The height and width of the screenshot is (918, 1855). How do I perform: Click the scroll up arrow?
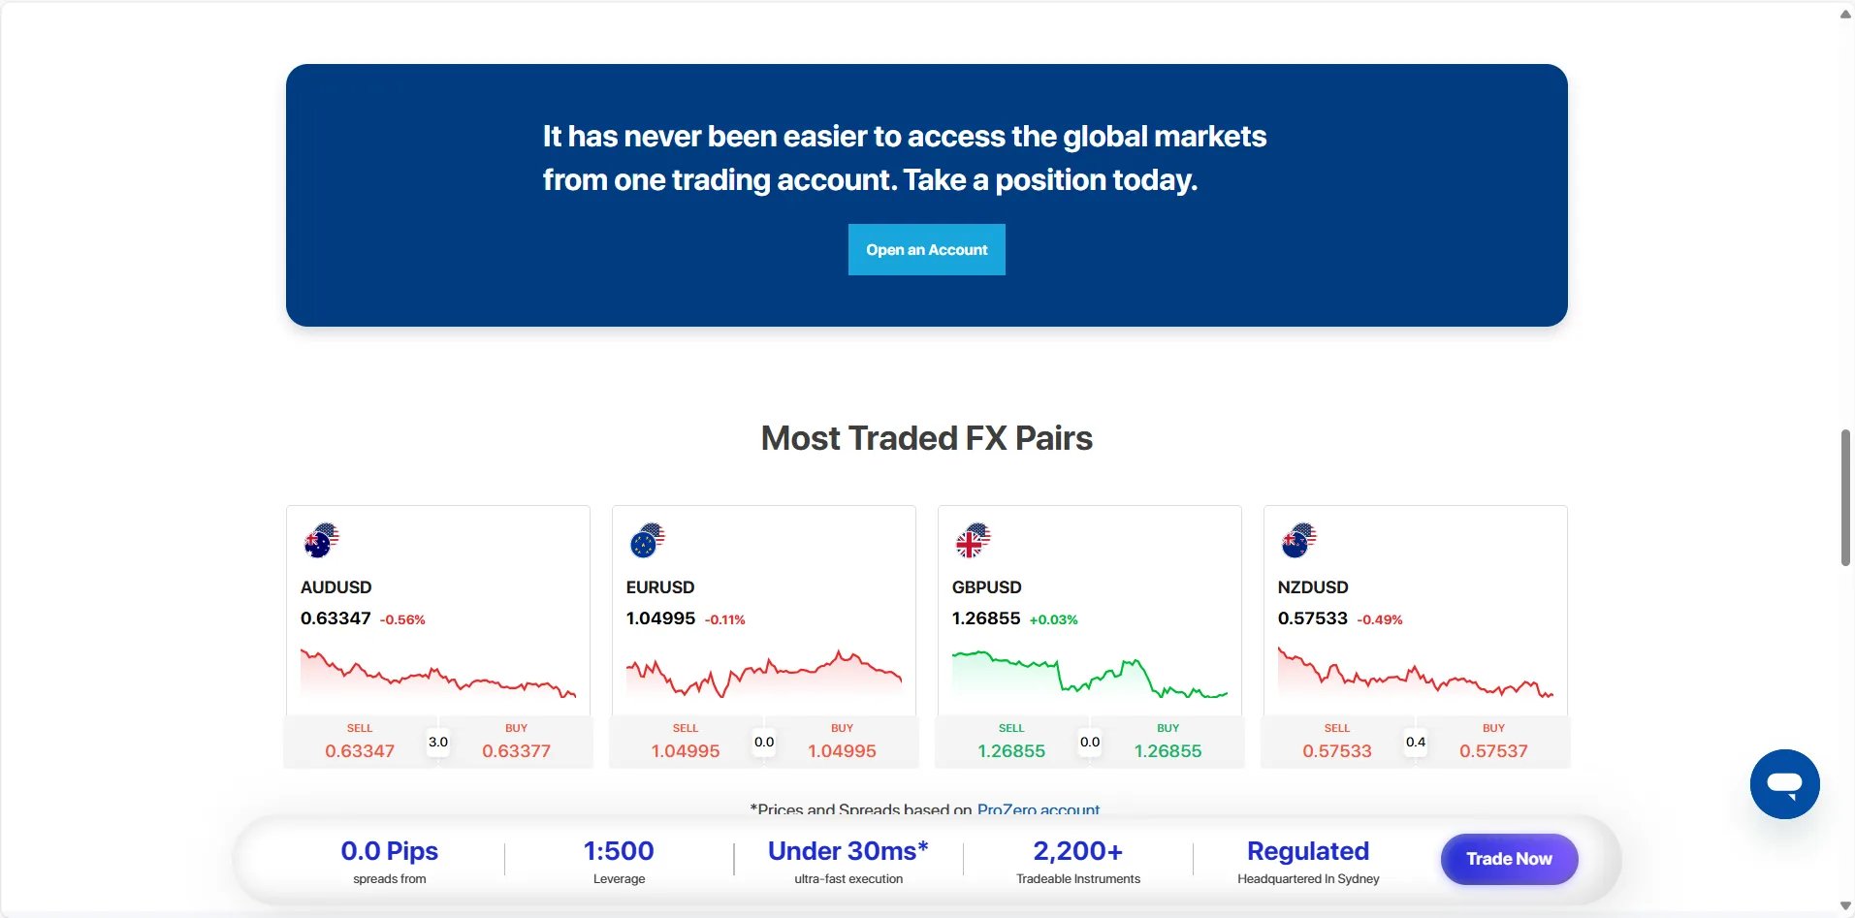pyautogui.click(x=1845, y=14)
